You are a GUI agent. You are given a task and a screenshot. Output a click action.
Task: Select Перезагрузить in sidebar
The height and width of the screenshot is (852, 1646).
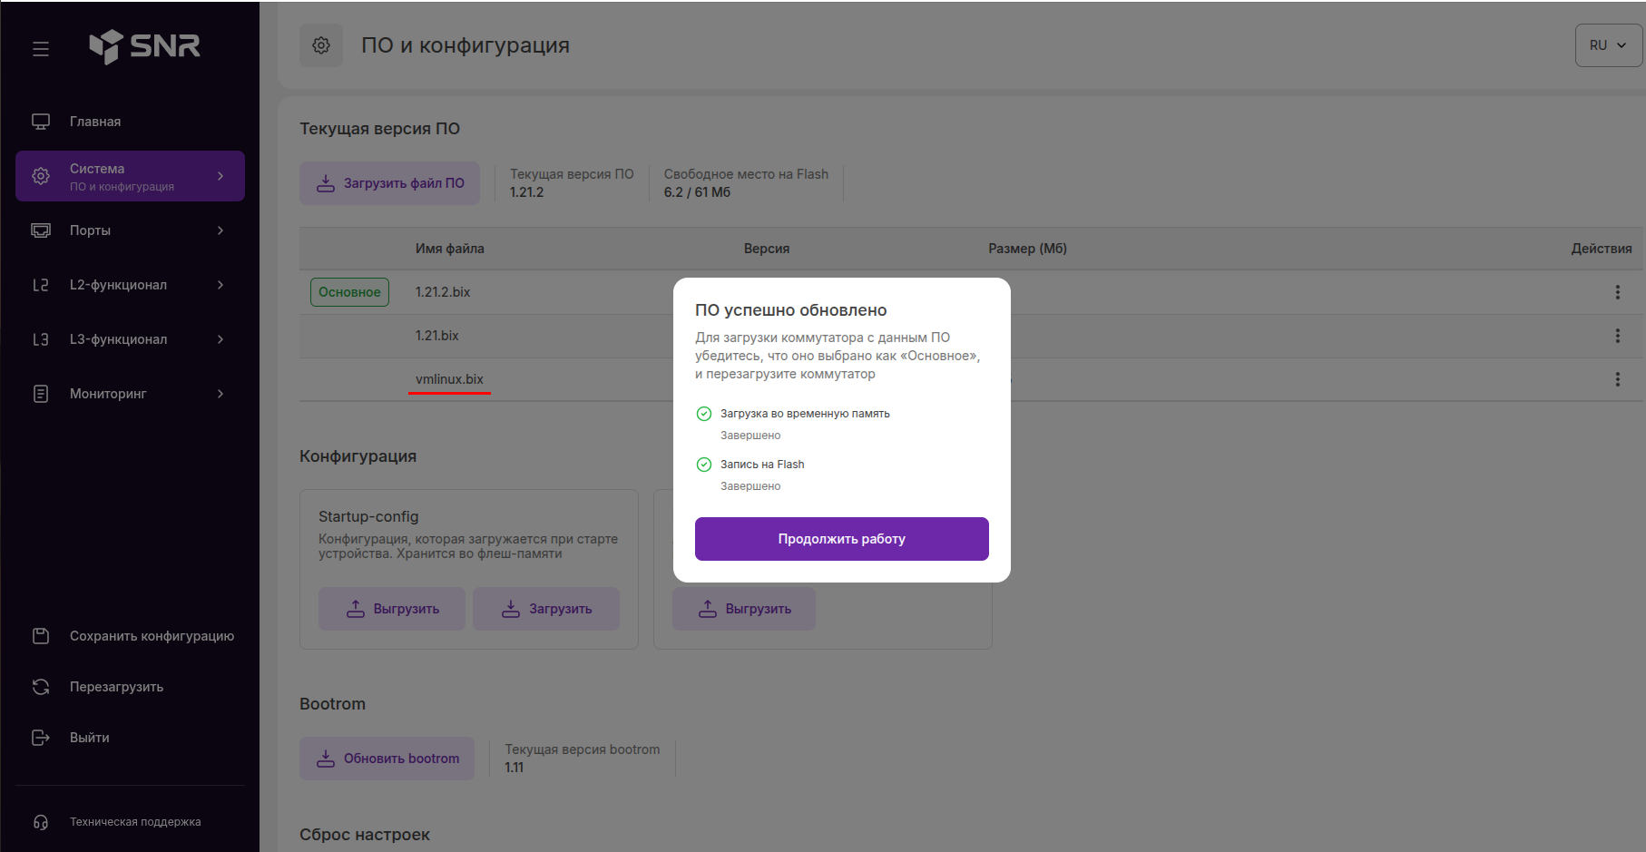point(116,687)
